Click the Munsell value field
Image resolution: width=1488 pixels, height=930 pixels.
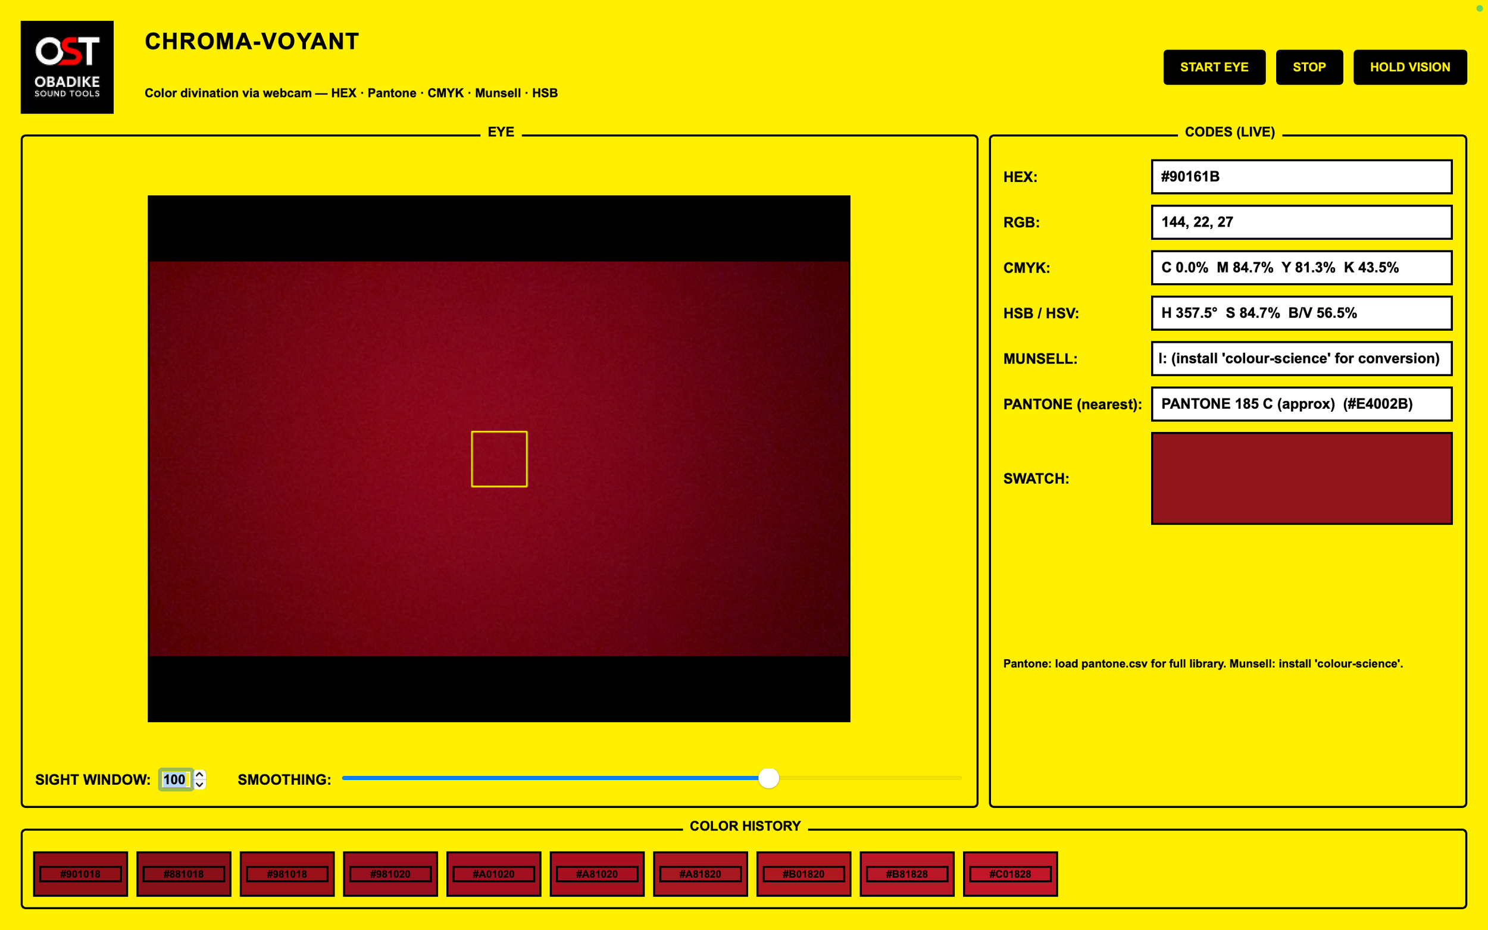[1301, 359]
